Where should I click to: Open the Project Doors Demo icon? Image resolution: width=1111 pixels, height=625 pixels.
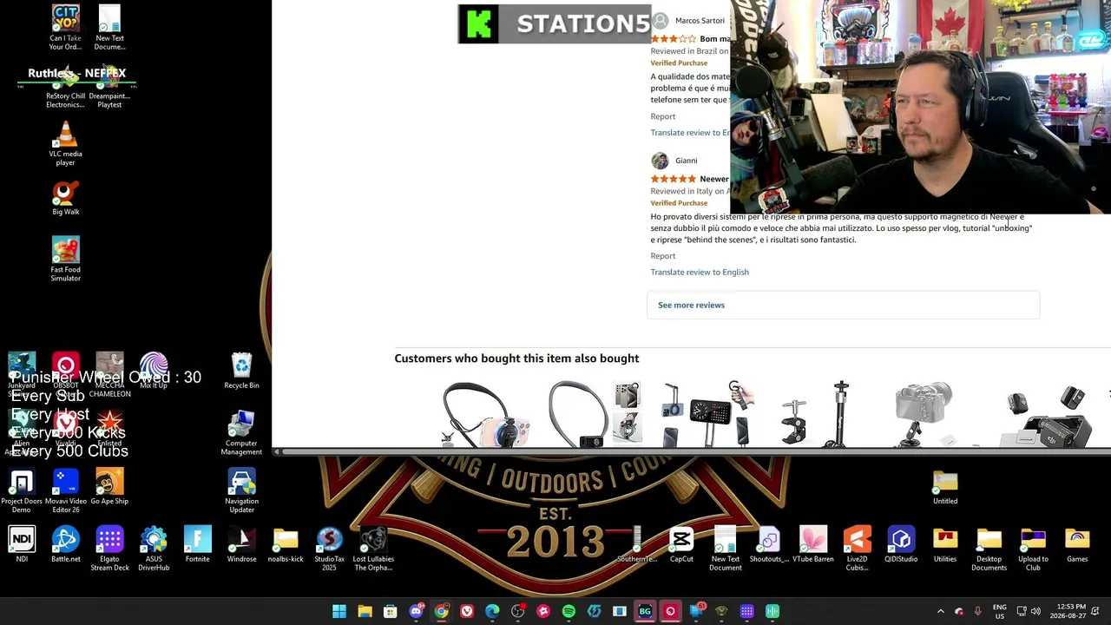pyautogui.click(x=22, y=490)
